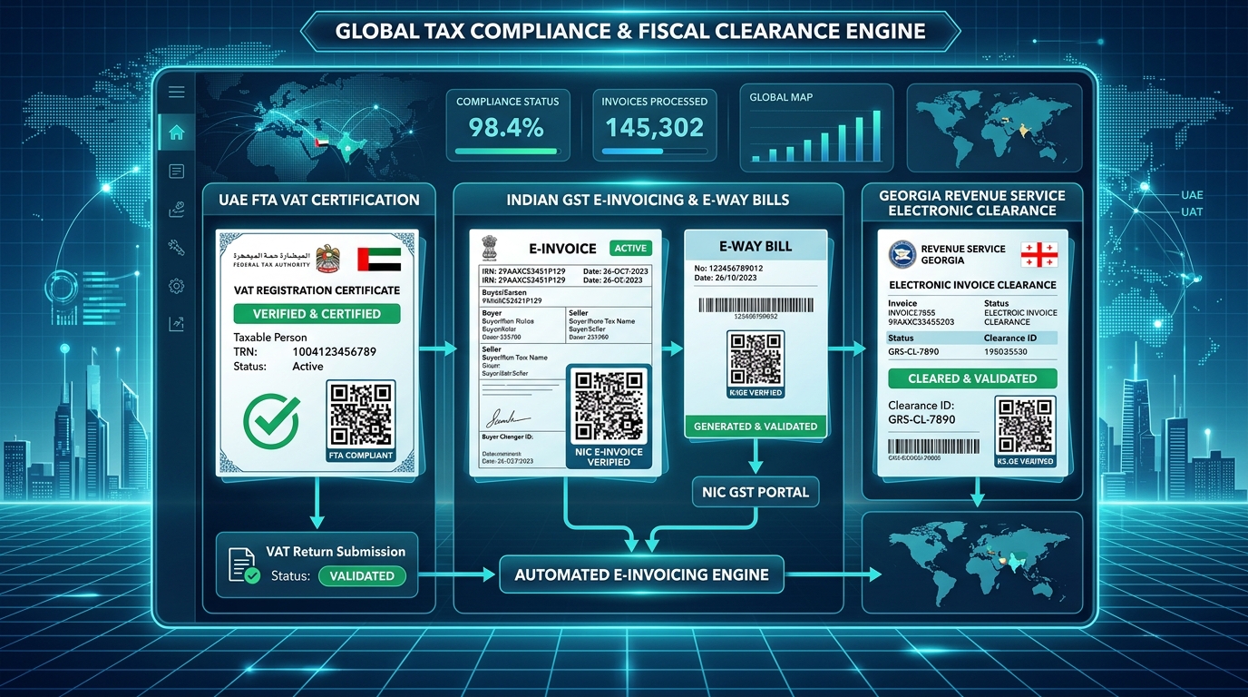The width and height of the screenshot is (1248, 697).
Task: Open the document list sidebar icon
Action: [x=177, y=172]
